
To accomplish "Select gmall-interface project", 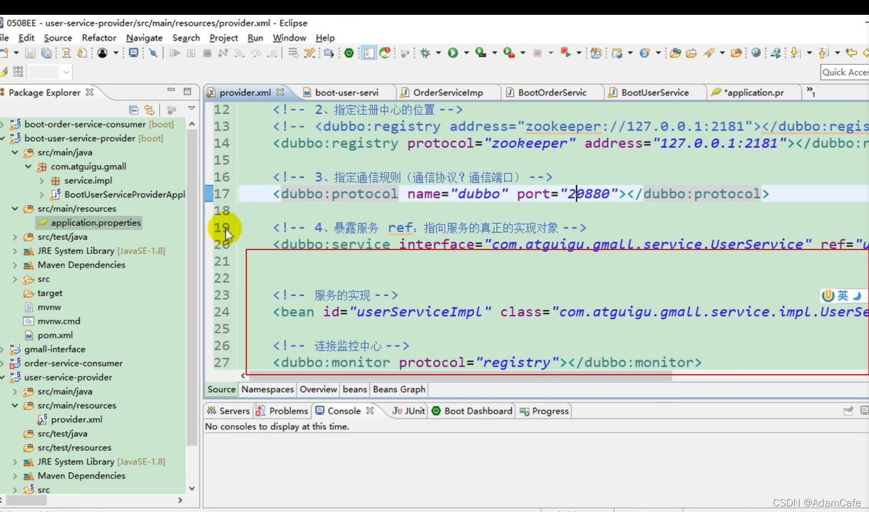I will [x=48, y=349].
